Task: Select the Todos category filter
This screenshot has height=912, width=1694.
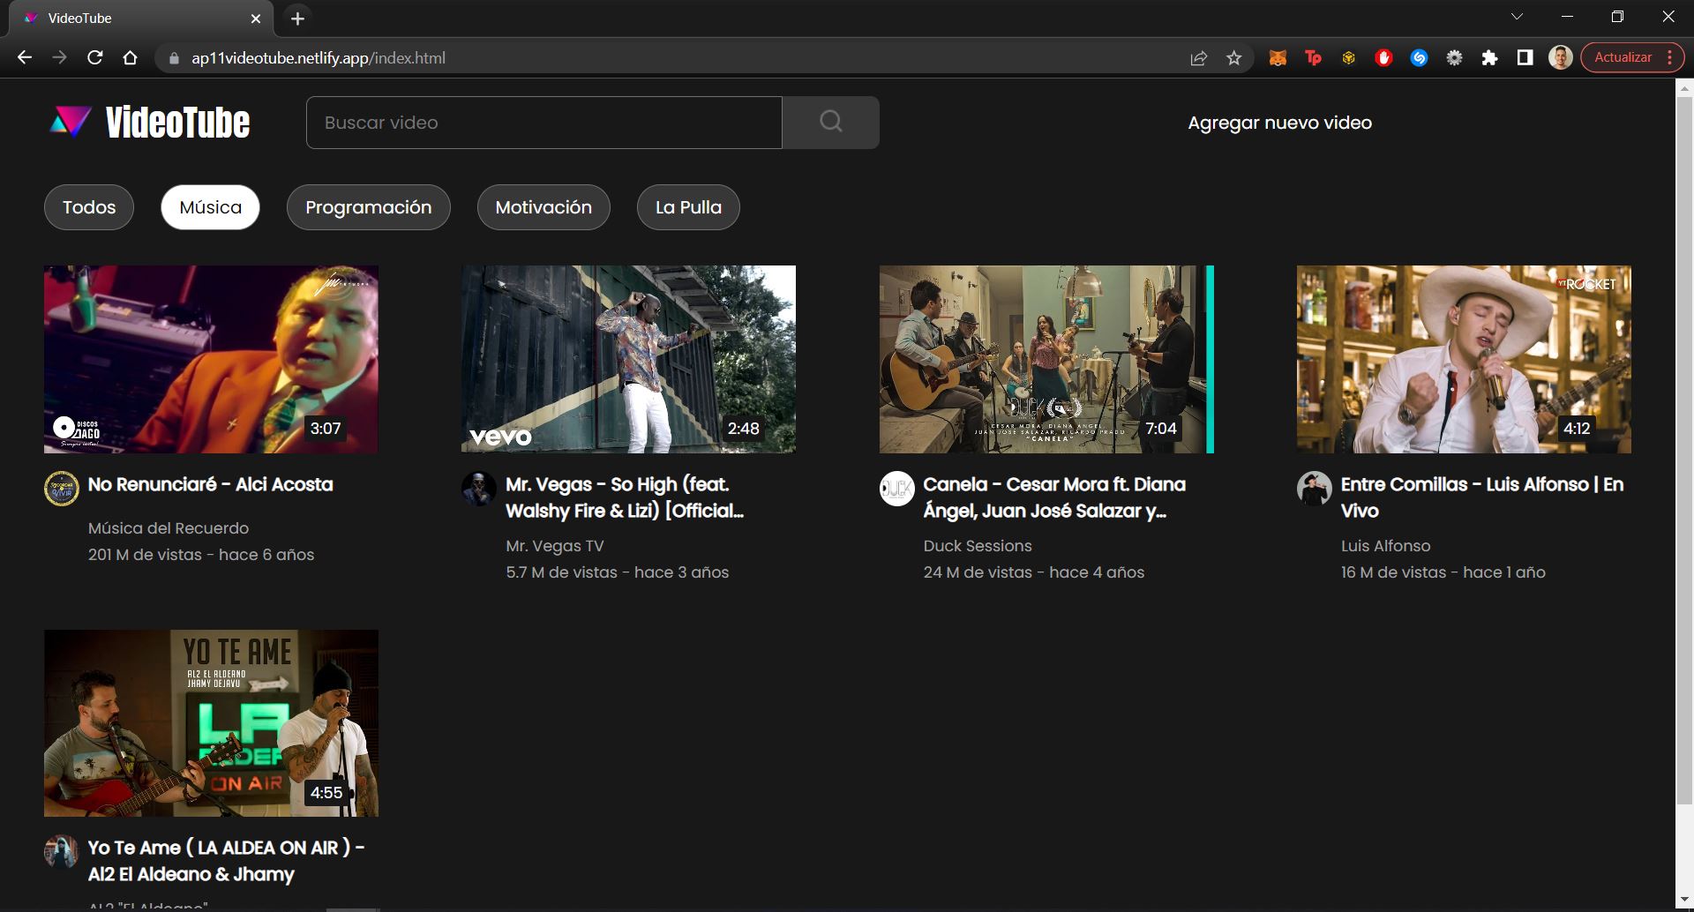Action: tap(89, 207)
